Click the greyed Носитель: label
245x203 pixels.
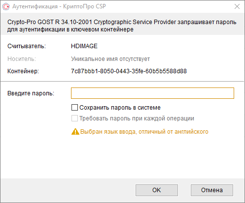[22, 59]
